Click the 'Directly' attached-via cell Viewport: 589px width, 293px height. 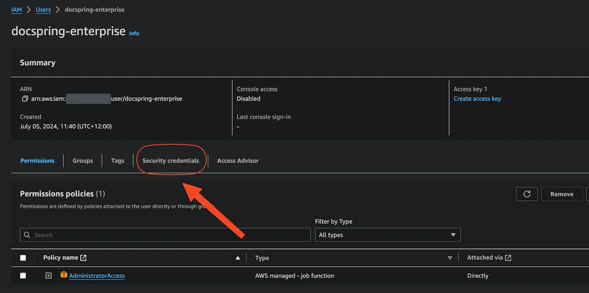pos(478,276)
